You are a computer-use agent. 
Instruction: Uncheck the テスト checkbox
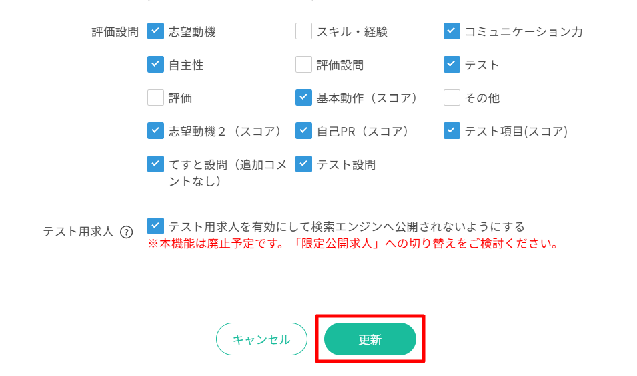pos(452,65)
